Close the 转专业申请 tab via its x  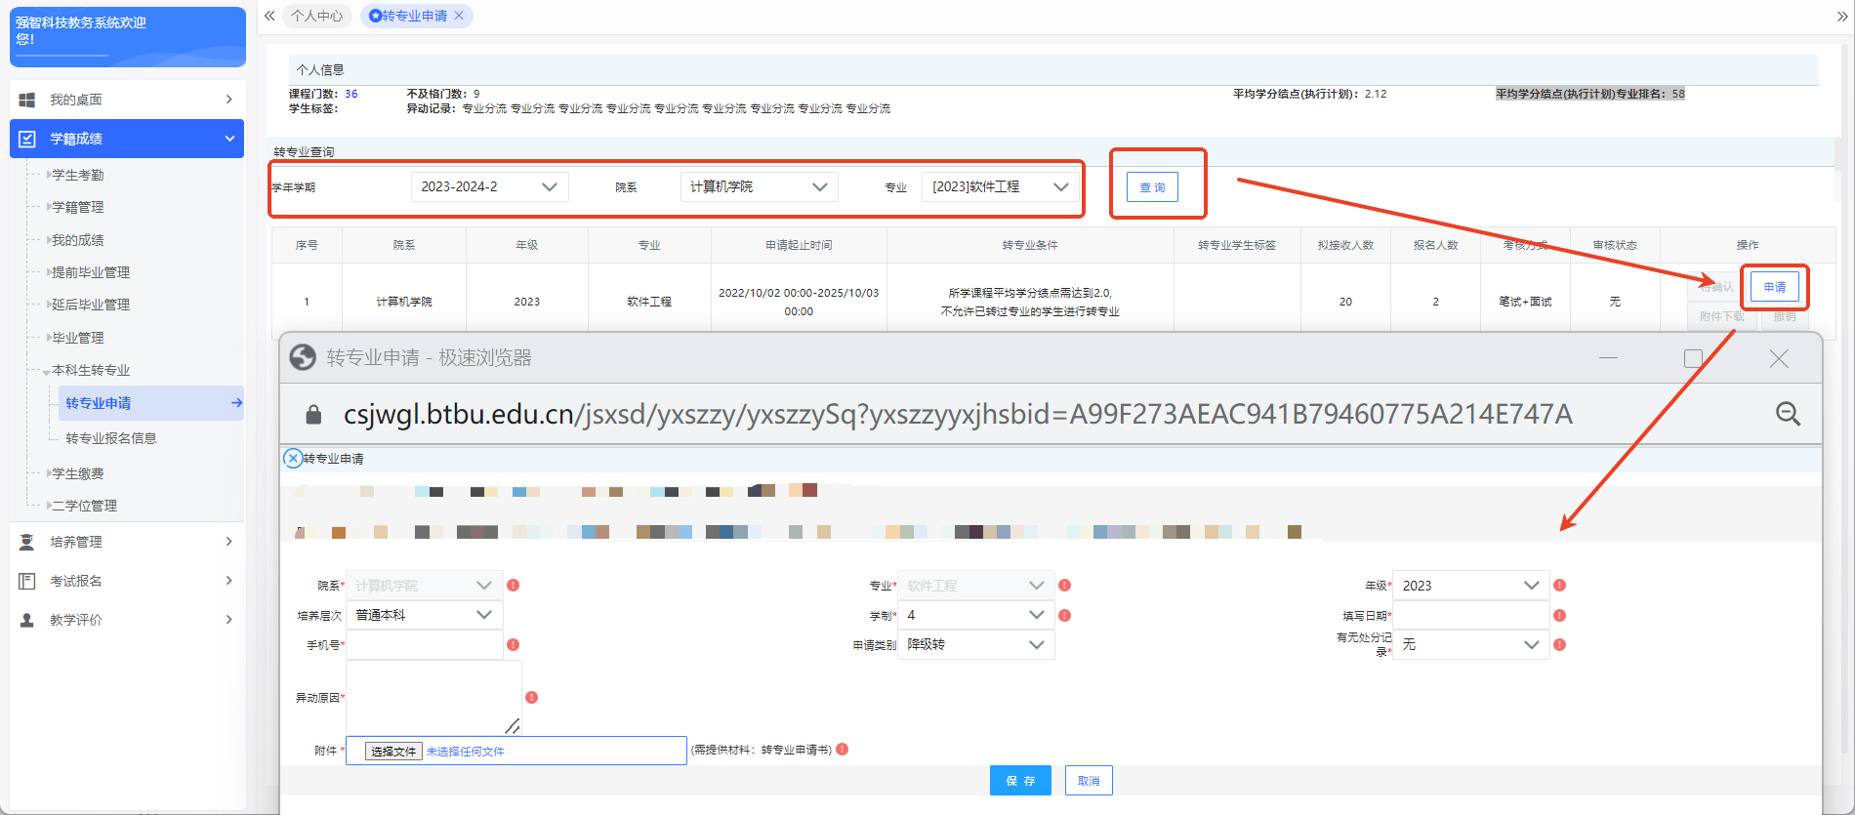click(x=459, y=16)
